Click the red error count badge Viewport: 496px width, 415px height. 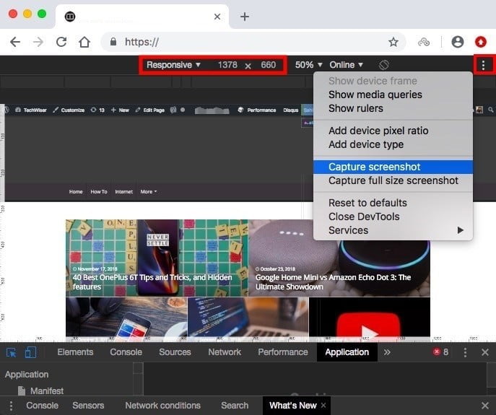440,352
